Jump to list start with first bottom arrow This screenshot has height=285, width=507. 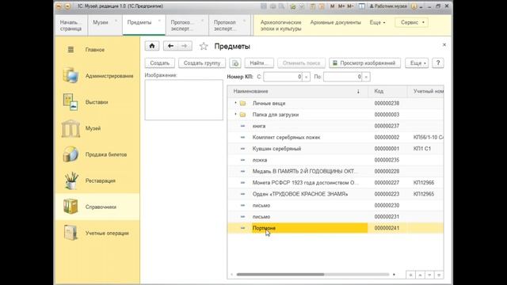coord(410,275)
